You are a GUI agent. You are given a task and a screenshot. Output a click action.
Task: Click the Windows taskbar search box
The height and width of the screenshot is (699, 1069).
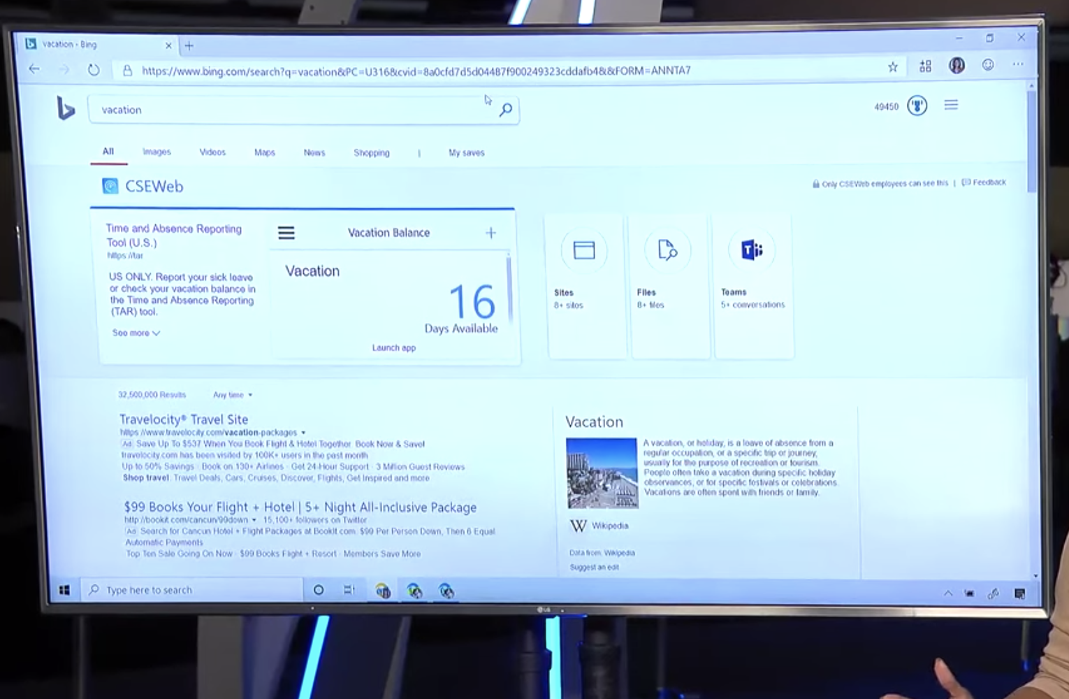click(191, 590)
